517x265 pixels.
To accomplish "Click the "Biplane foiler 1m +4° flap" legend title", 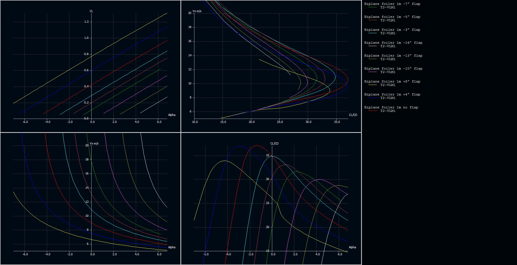I will [x=392, y=95].
